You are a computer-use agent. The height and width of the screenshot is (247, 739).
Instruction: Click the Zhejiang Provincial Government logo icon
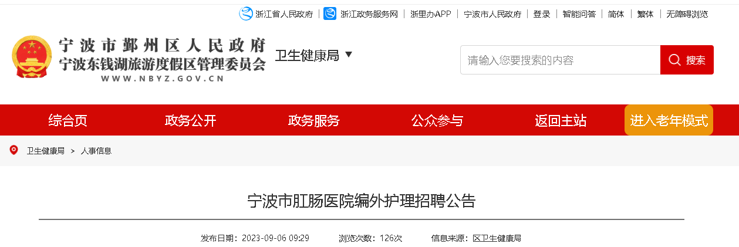pyautogui.click(x=245, y=13)
